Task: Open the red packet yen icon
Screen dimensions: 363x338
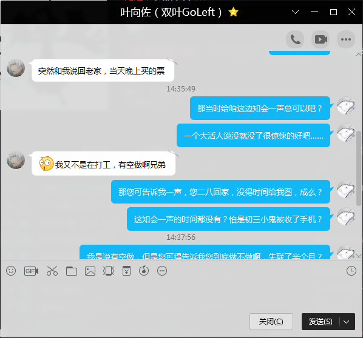Action: 126,271
